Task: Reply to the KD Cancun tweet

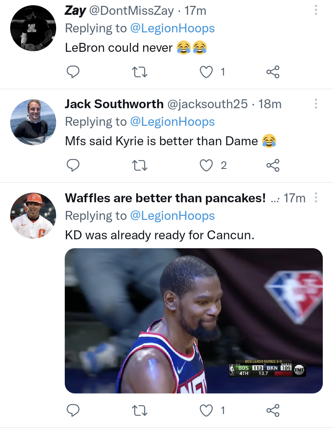Action: (x=73, y=410)
